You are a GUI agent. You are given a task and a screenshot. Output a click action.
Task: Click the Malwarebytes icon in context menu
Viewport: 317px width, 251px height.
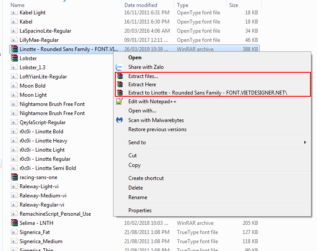(119, 120)
